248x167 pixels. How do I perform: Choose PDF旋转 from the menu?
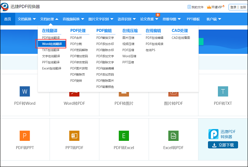pyautogui.click(x=76, y=81)
